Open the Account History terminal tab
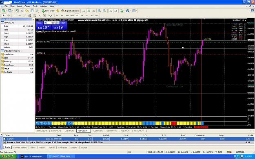 pos(20,148)
